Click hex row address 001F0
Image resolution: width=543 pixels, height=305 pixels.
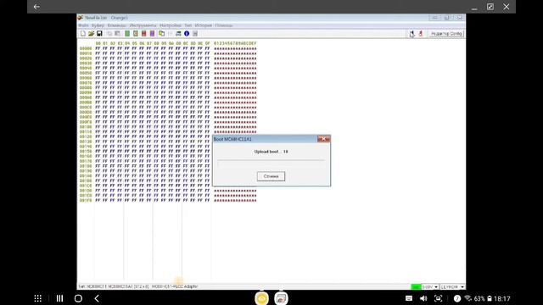(86, 201)
